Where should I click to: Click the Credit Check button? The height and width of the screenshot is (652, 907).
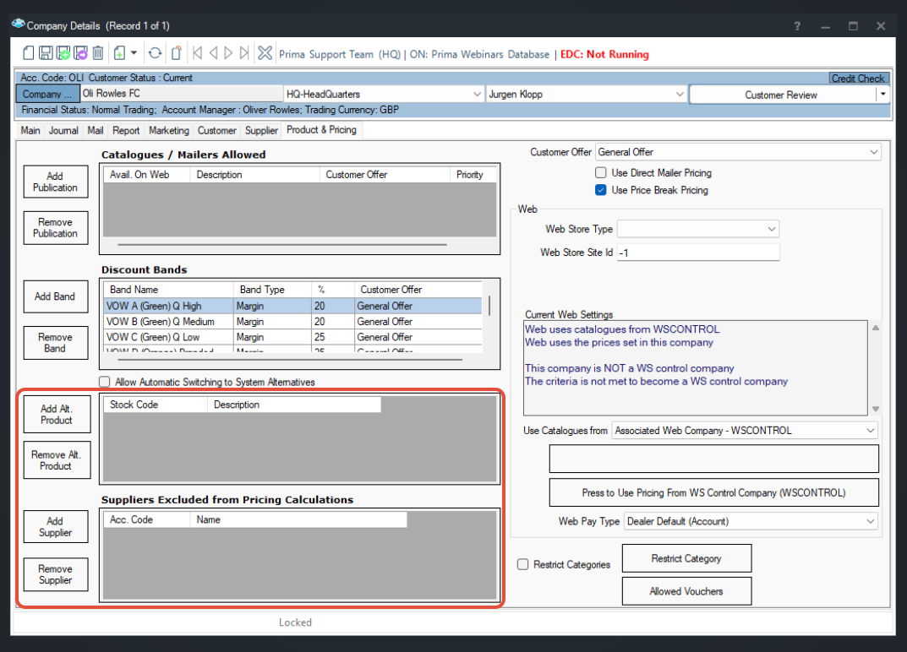coord(858,78)
